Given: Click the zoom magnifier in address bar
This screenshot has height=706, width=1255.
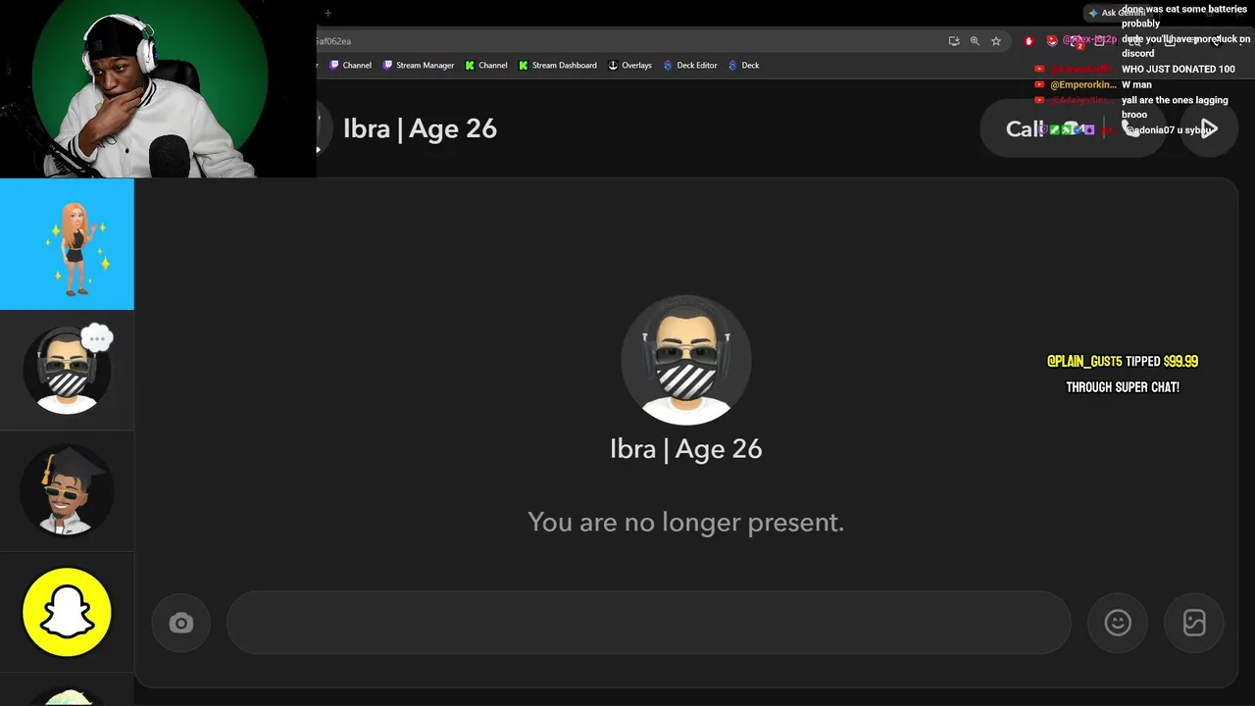Looking at the screenshot, I should (x=975, y=41).
